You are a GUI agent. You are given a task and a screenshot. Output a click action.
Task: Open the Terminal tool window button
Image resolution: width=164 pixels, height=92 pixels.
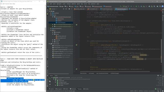point(73,89)
